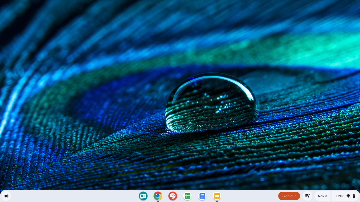The image size is (360, 202).
Task: Open the Launcher from the shelf
Action: click(6, 196)
